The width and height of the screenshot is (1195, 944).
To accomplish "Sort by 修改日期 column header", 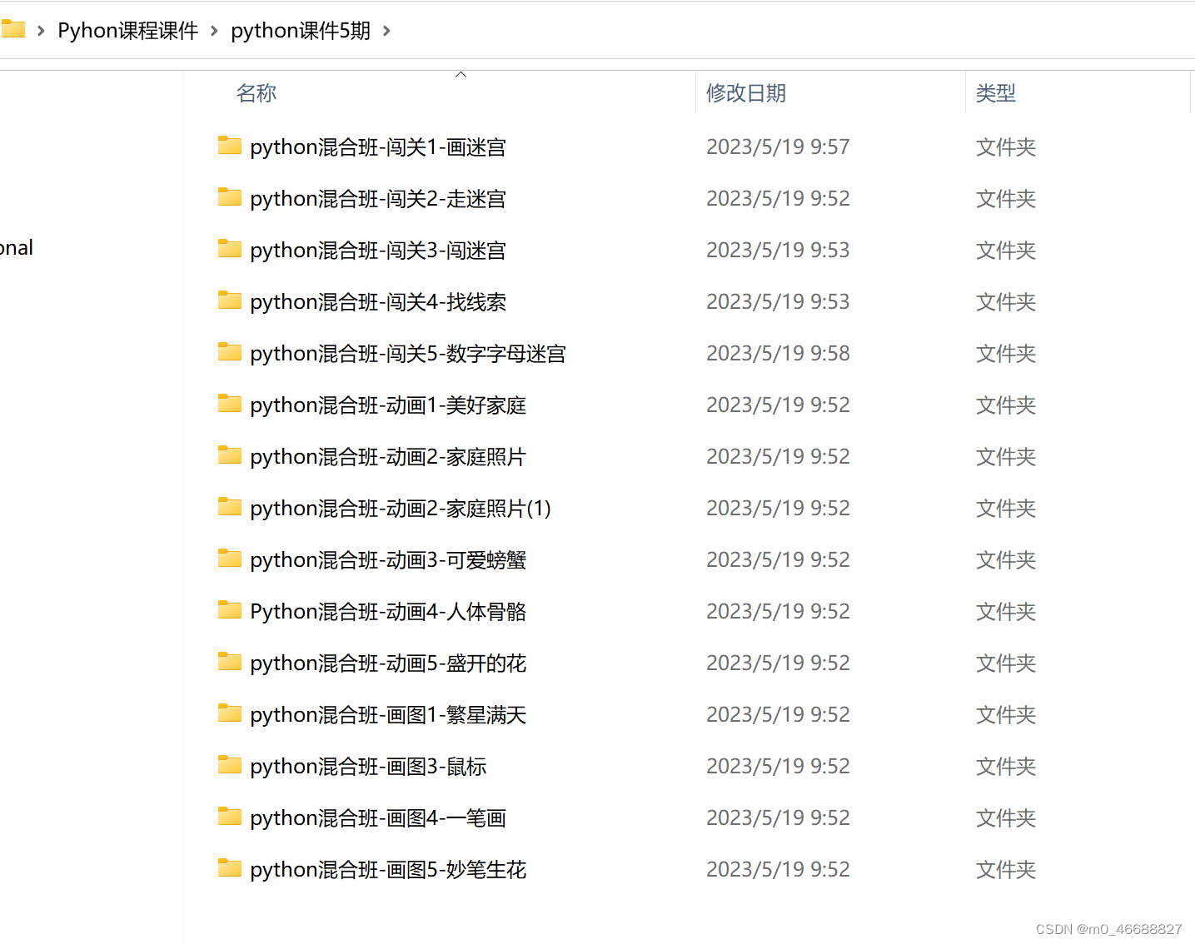I will pyautogui.click(x=746, y=93).
